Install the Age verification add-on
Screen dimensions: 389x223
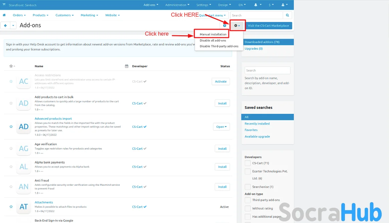[222, 148]
